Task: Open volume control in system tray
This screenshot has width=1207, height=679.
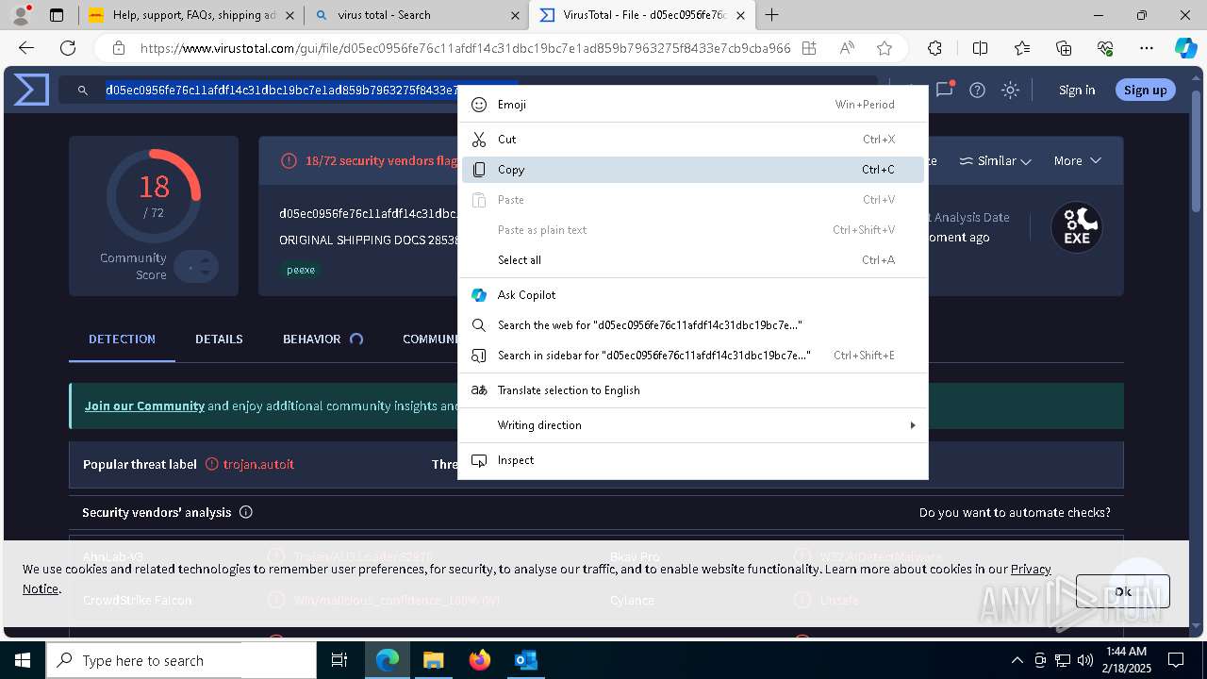Action: click(x=1085, y=660)
